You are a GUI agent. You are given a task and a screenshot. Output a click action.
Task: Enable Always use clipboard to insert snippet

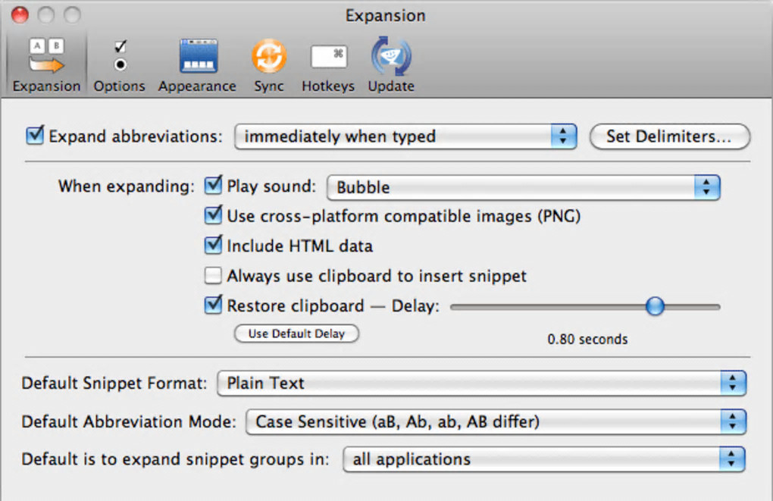click(213, 276)
